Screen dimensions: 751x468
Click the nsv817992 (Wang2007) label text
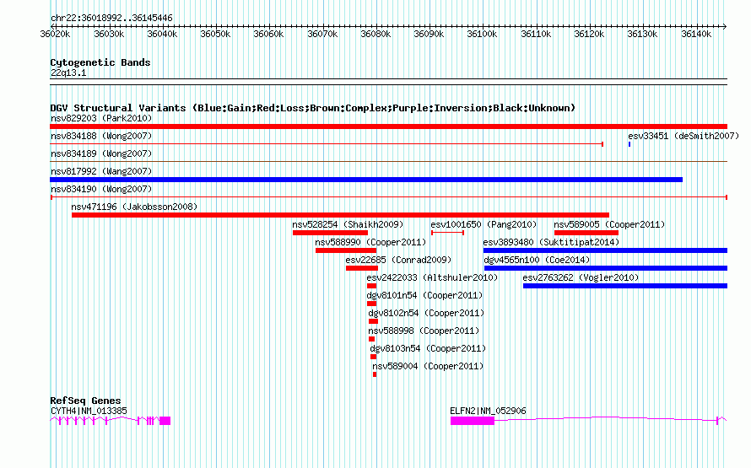tap(101, 171)
